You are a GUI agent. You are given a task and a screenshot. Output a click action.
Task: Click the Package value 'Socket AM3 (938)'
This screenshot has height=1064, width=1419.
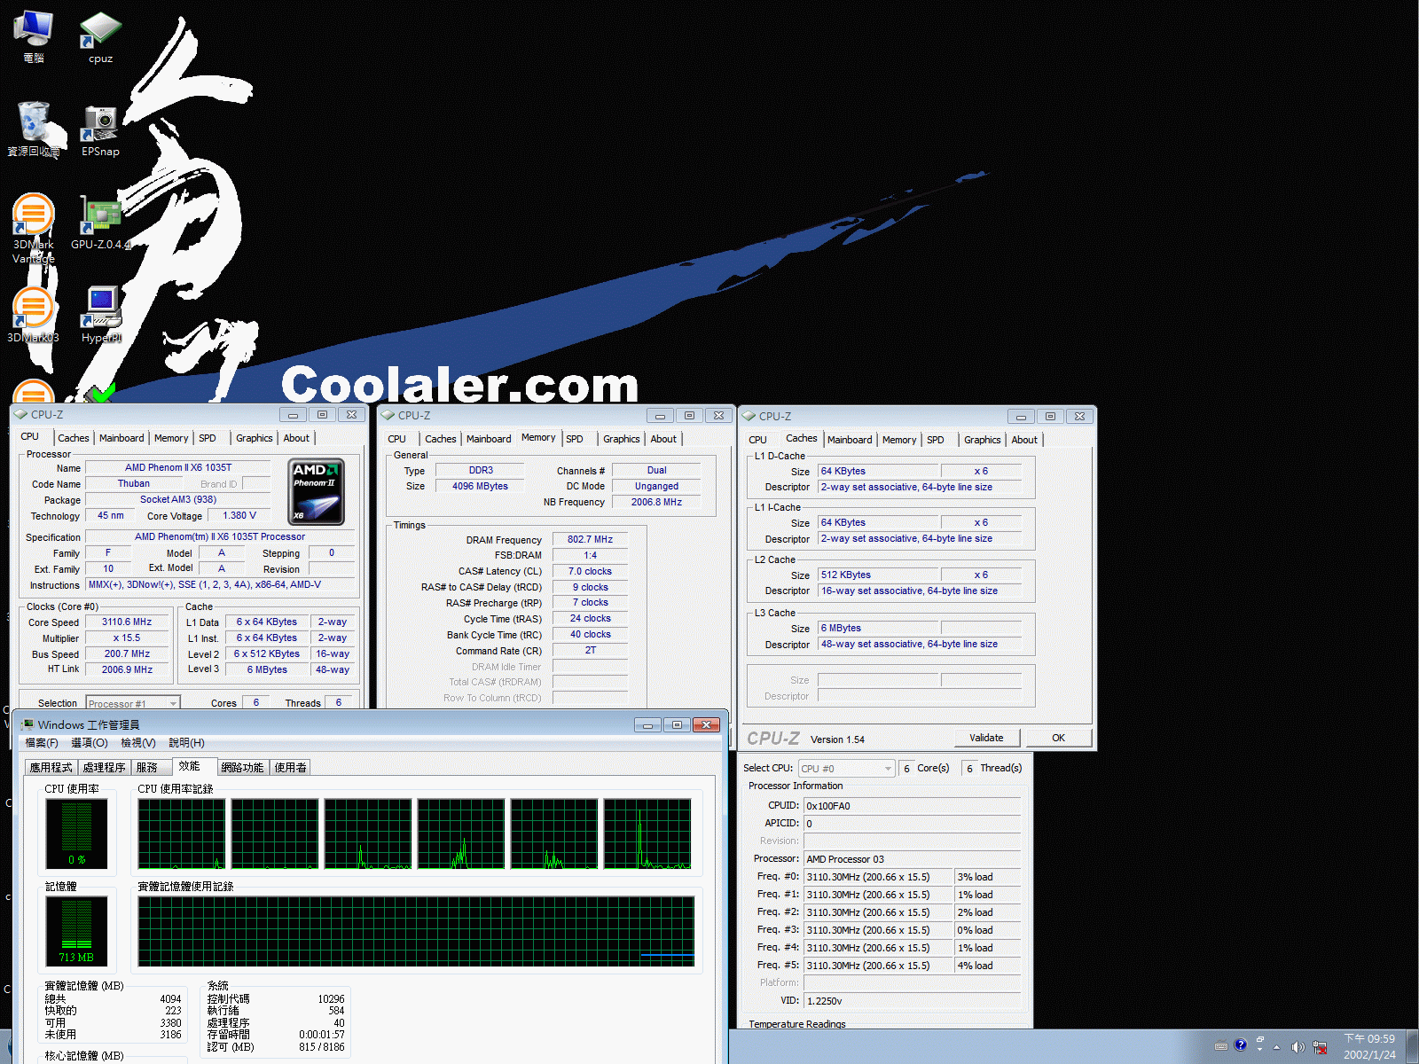178,500
